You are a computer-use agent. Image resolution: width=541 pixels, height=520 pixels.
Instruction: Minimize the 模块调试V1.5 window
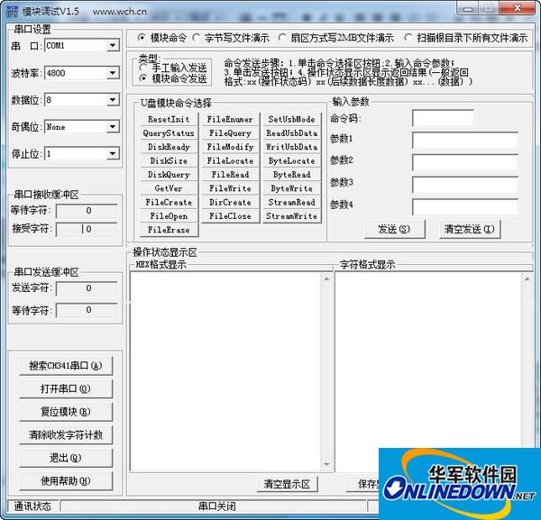click(468, 8)
